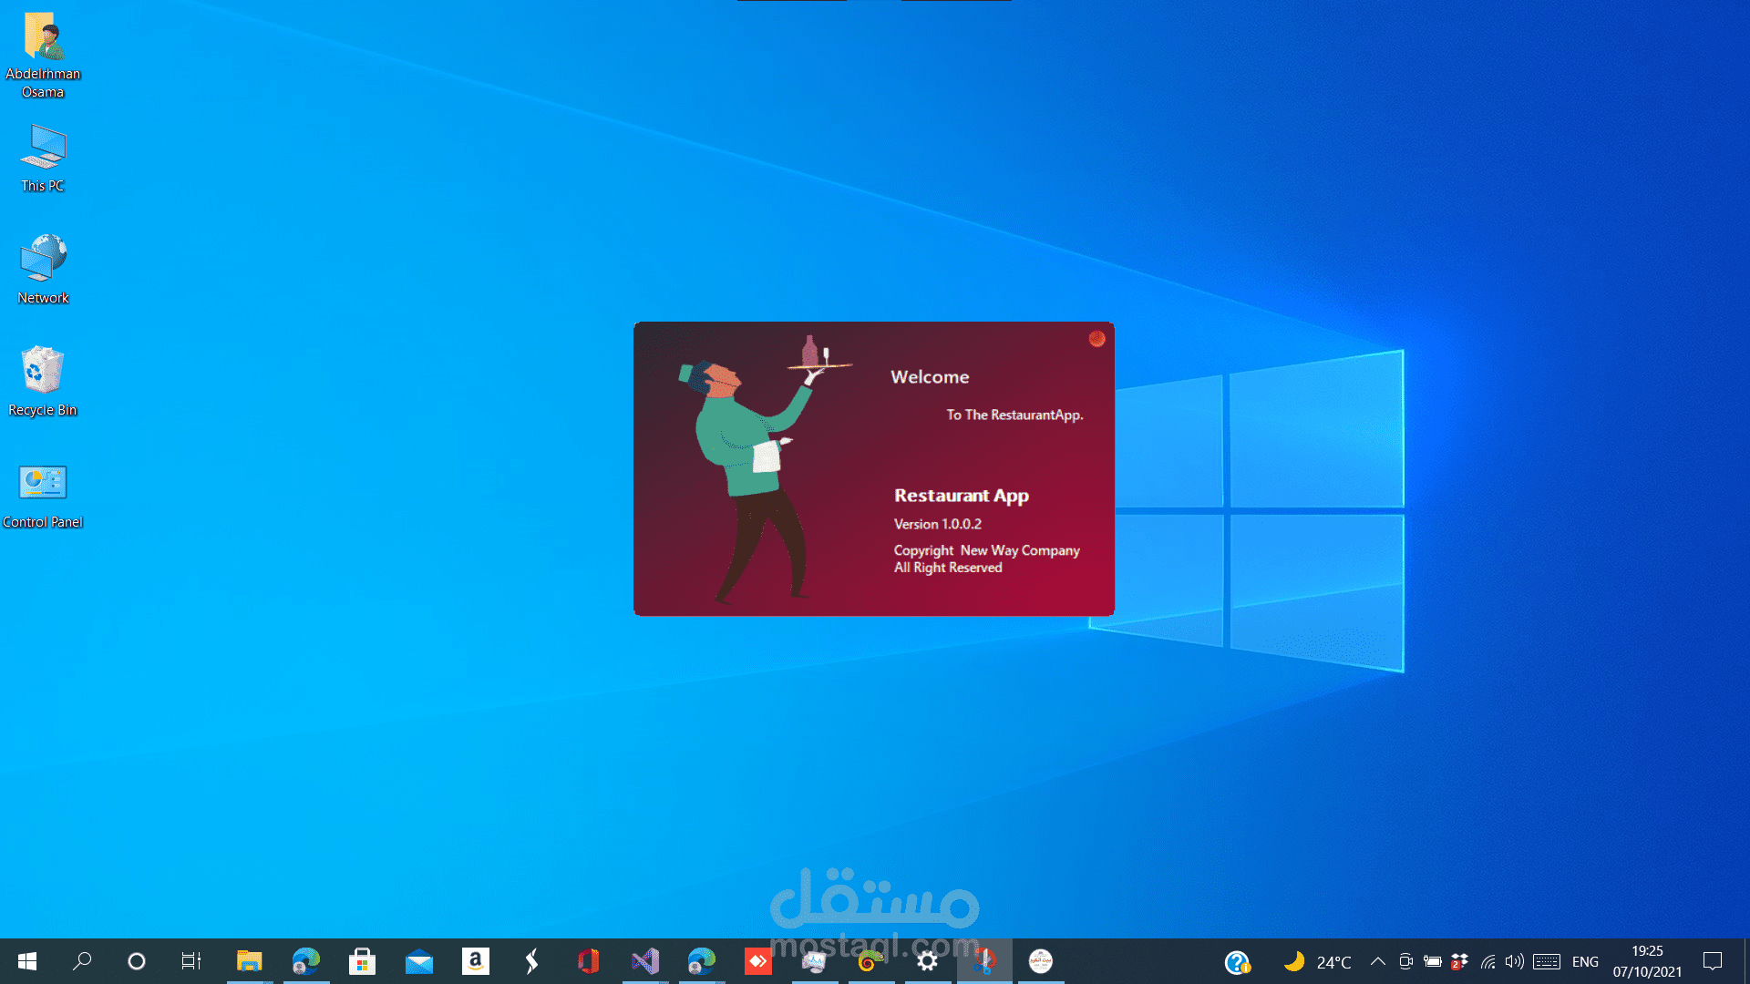The image size is (1750, 984).
Task: Launch Microsoft Store from the taskbar
Action: point(362,961)
